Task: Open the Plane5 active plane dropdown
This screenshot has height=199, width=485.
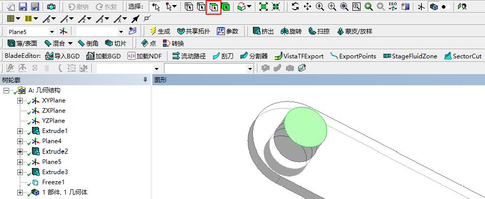Action: (x=52, y=31)
